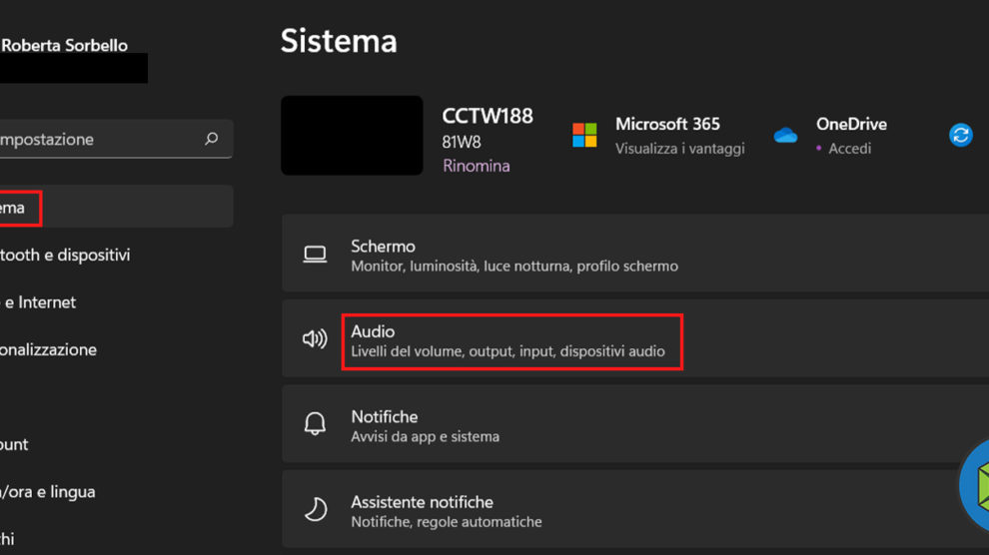Click the Microsoft 365 logo icon
The width and height of the screenshot is (989, 555).
click(x=584, y=135)
